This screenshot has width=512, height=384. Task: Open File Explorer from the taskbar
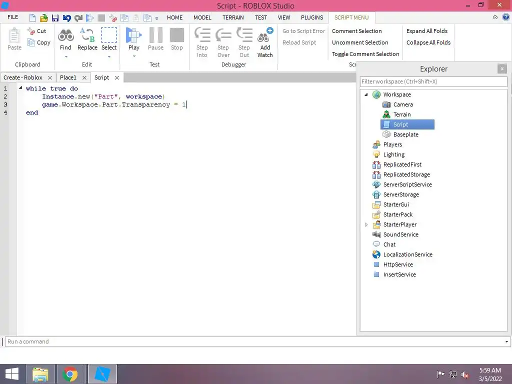40,374
